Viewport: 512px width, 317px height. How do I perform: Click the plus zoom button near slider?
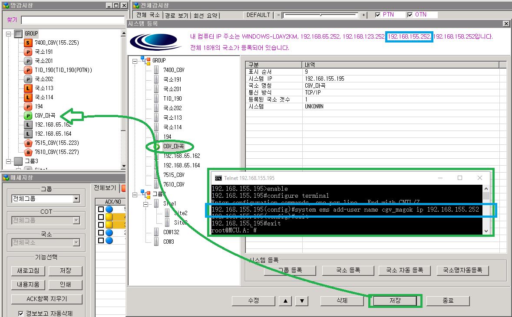coord(363,15)
